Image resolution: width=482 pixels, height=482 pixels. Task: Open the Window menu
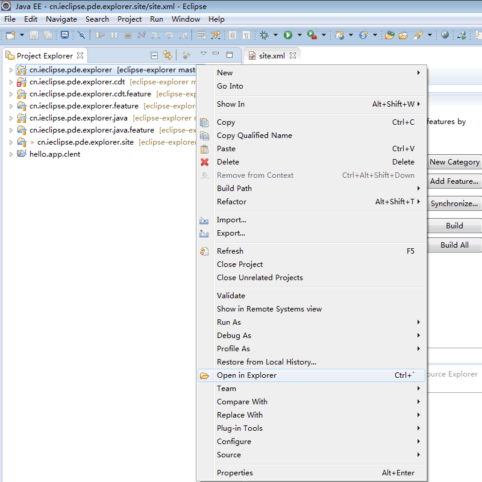(186, 19)
